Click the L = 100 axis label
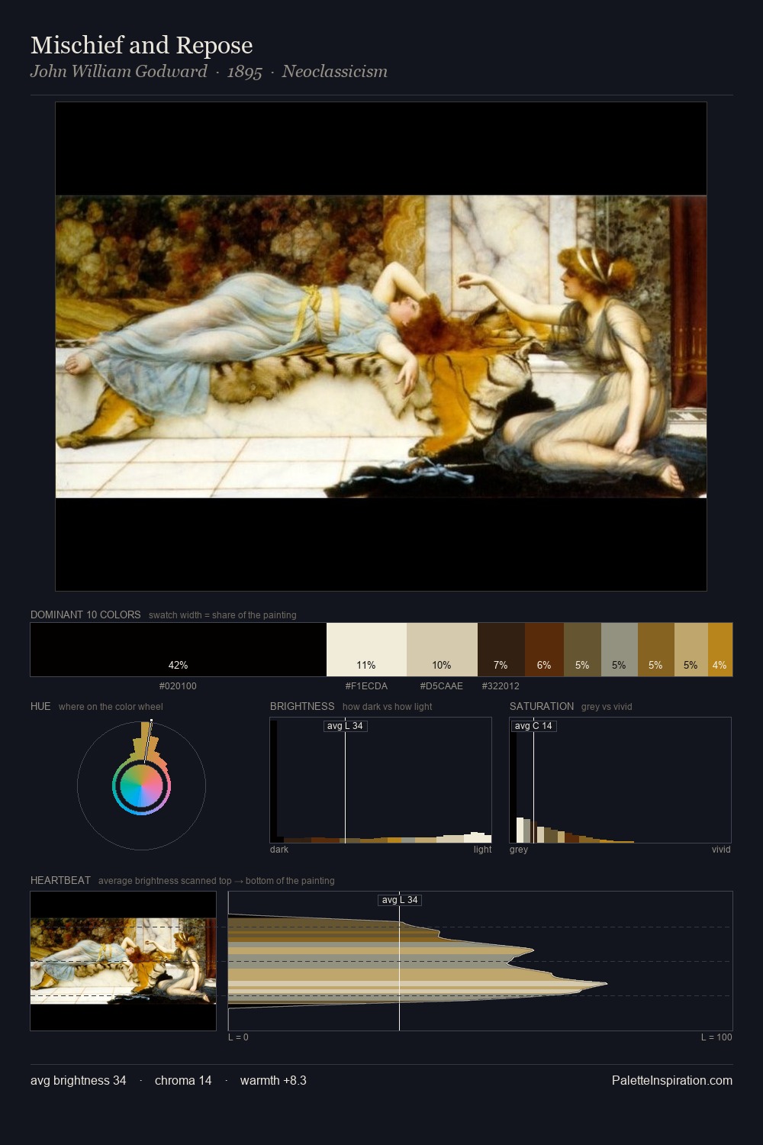 coord(716,1037)
